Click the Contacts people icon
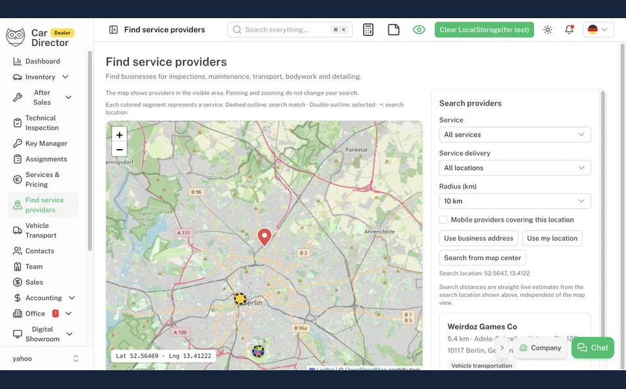 (x=17, y=251)
